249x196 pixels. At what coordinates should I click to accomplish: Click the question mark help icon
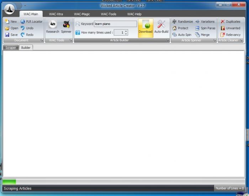tap(78, 32)
